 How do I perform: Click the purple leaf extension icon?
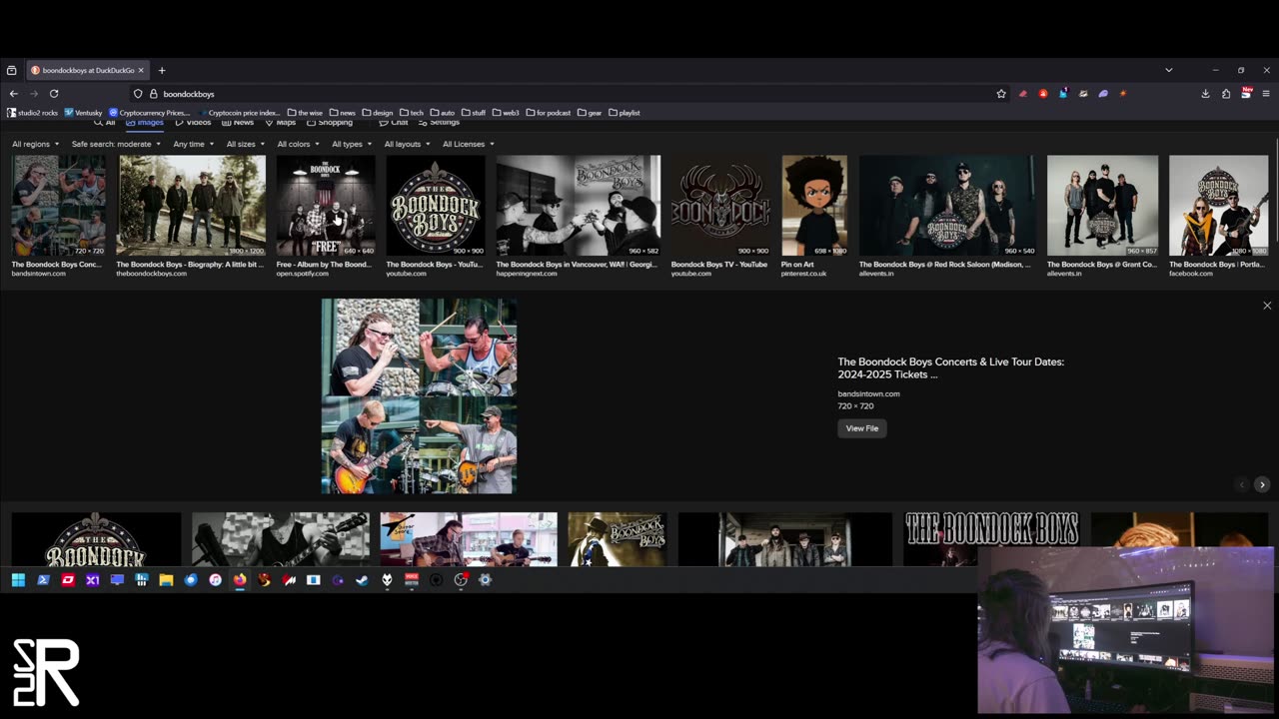(x=1103, y=94)
